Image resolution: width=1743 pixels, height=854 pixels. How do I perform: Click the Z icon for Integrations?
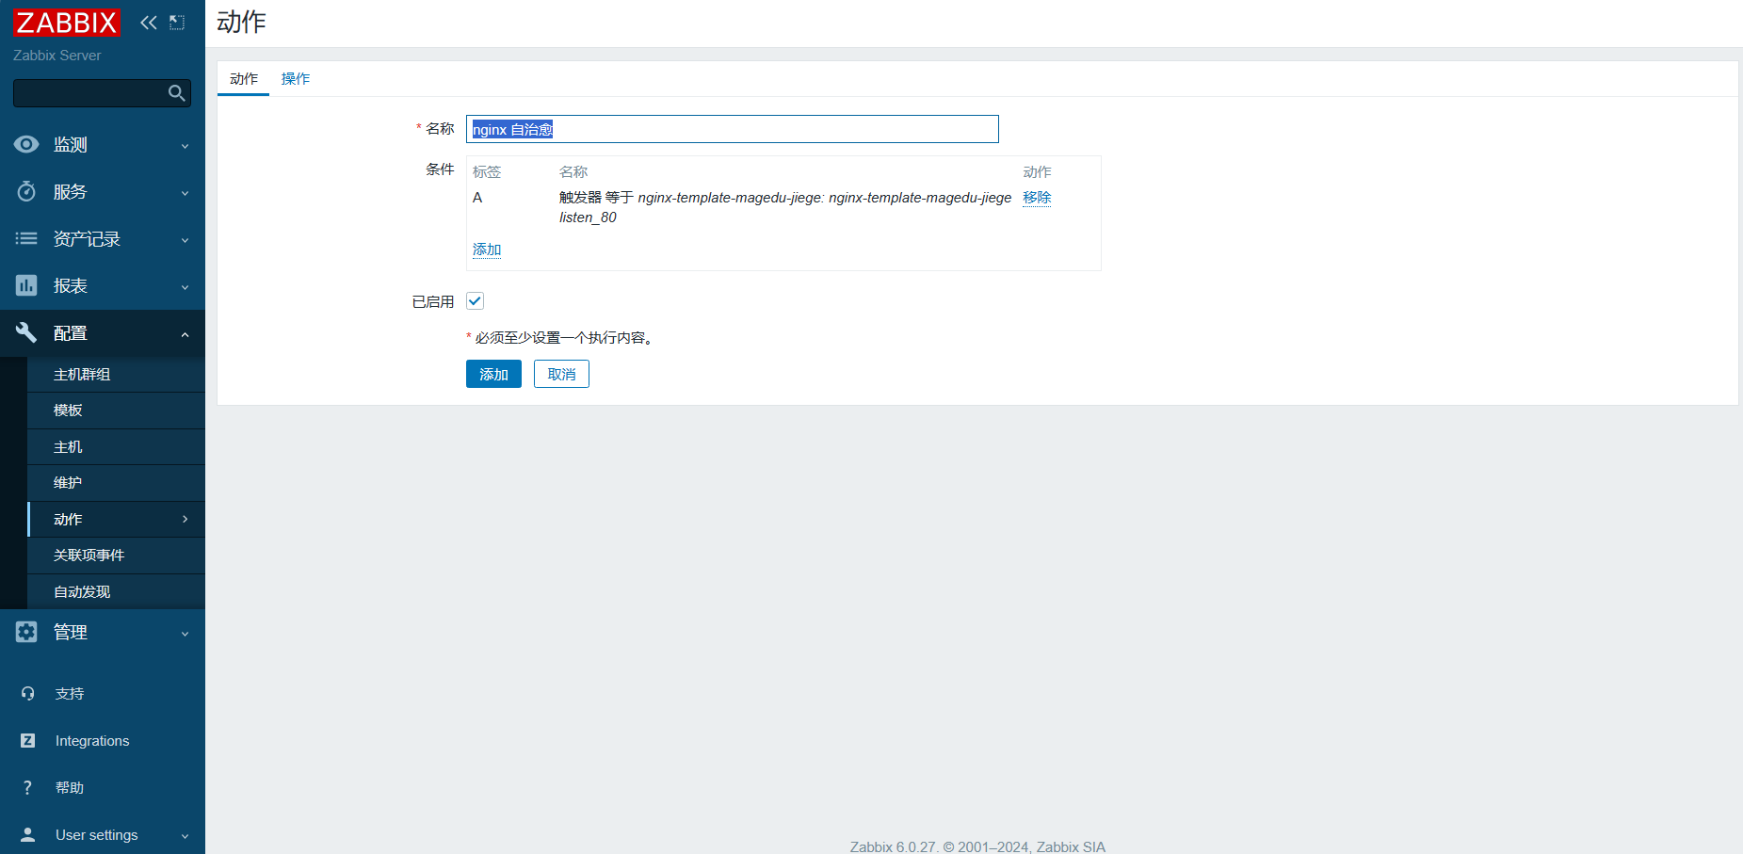coord(27,741)
